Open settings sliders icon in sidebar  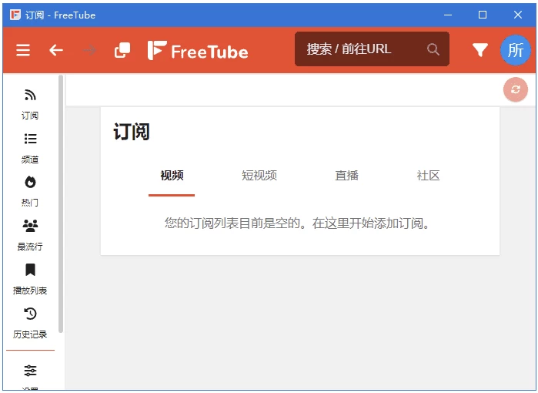coord(30,371)
